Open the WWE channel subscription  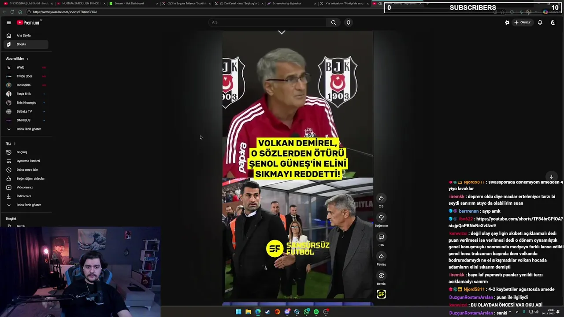point(26,67)
